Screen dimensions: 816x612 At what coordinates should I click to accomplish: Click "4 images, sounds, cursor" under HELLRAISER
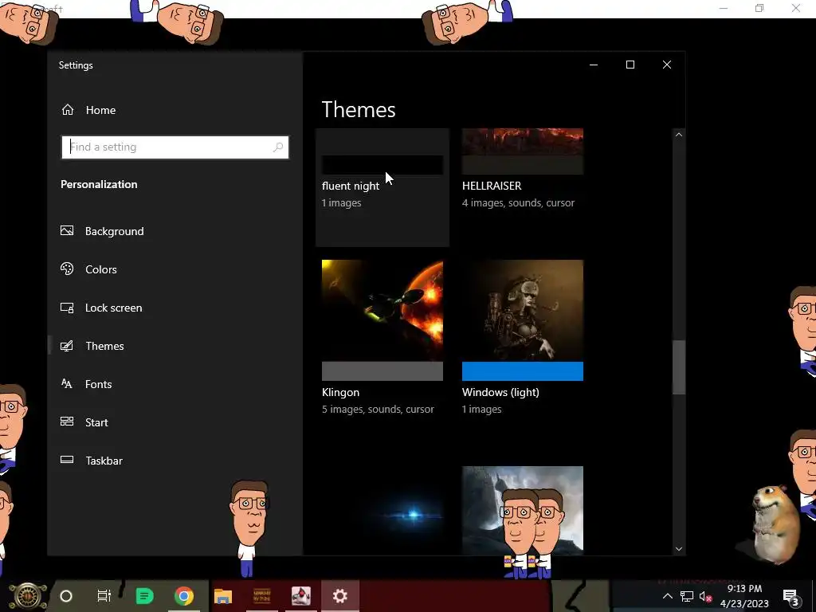tap(518, 203)
